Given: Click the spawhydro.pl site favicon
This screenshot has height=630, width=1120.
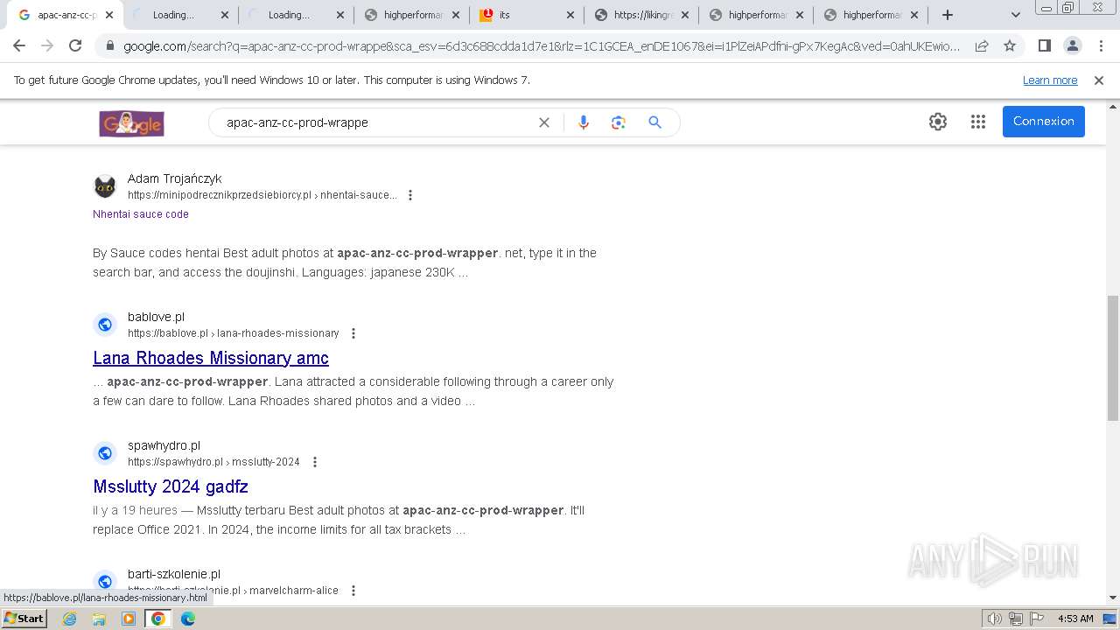Looking at the screenshot, I should click(105, 453).
